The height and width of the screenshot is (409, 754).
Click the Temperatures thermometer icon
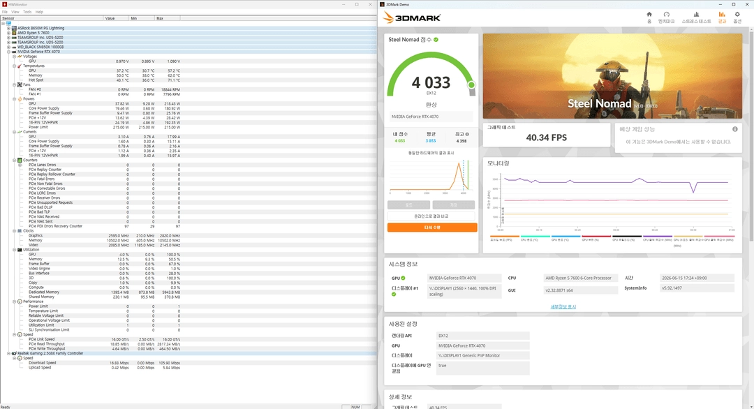pos(20,66)
